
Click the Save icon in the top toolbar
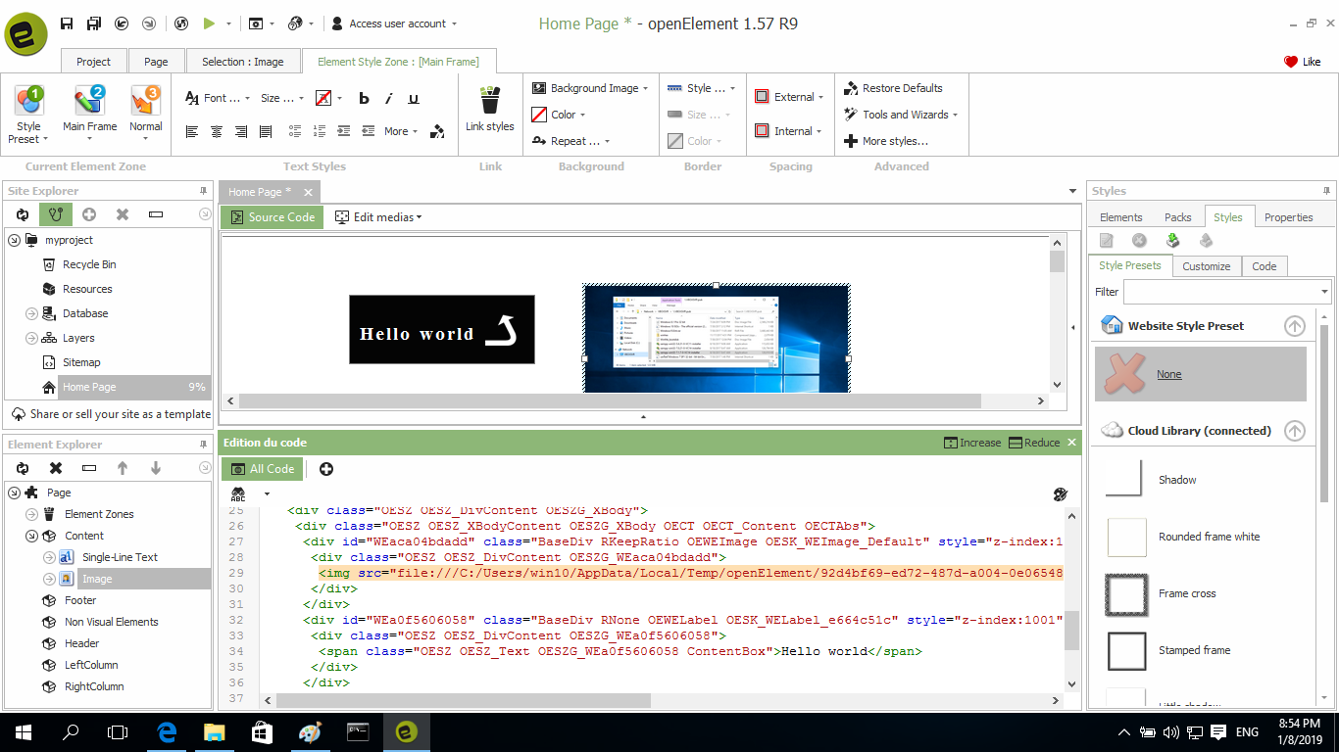click(x=67, y=23)
